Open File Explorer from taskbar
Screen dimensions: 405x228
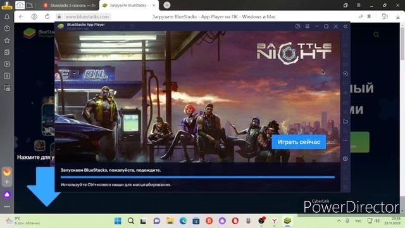pos(170,221)
